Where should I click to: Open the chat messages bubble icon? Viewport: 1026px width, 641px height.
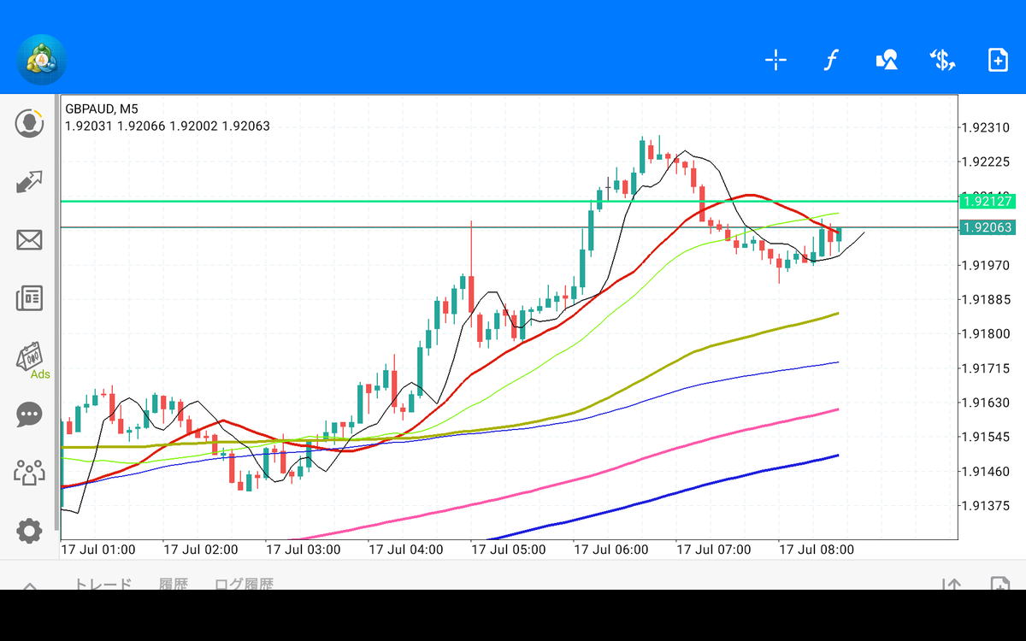[29, 415]
